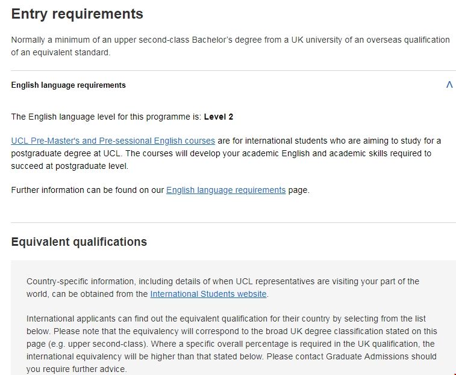
Task: Click 'succeed at postgraduate level' text
Action: (69, 166)
